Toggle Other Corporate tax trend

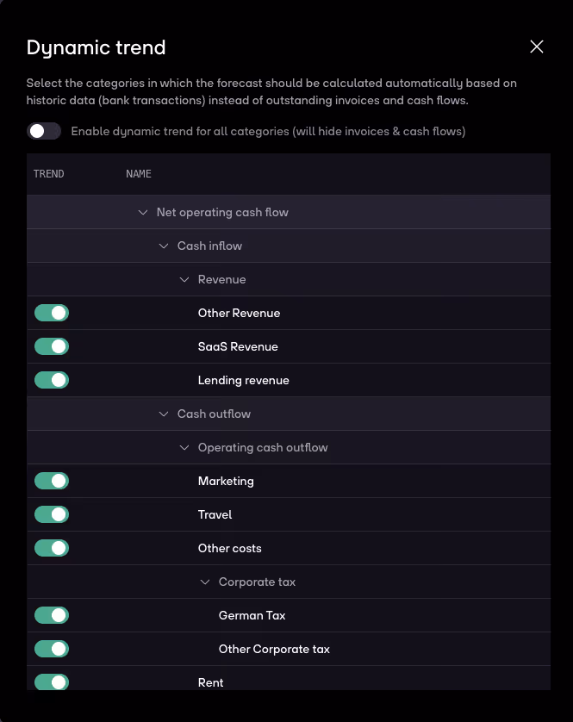tap(52, 649)
